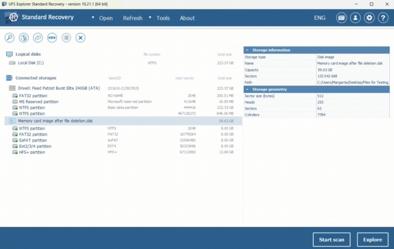
Task: Select the MS Reserved partition row
Action: coord(123,102)
